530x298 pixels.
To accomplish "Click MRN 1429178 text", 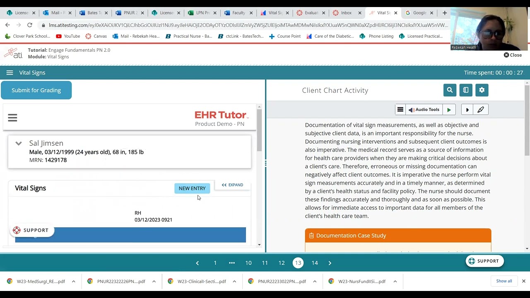I will coord(48,160).
